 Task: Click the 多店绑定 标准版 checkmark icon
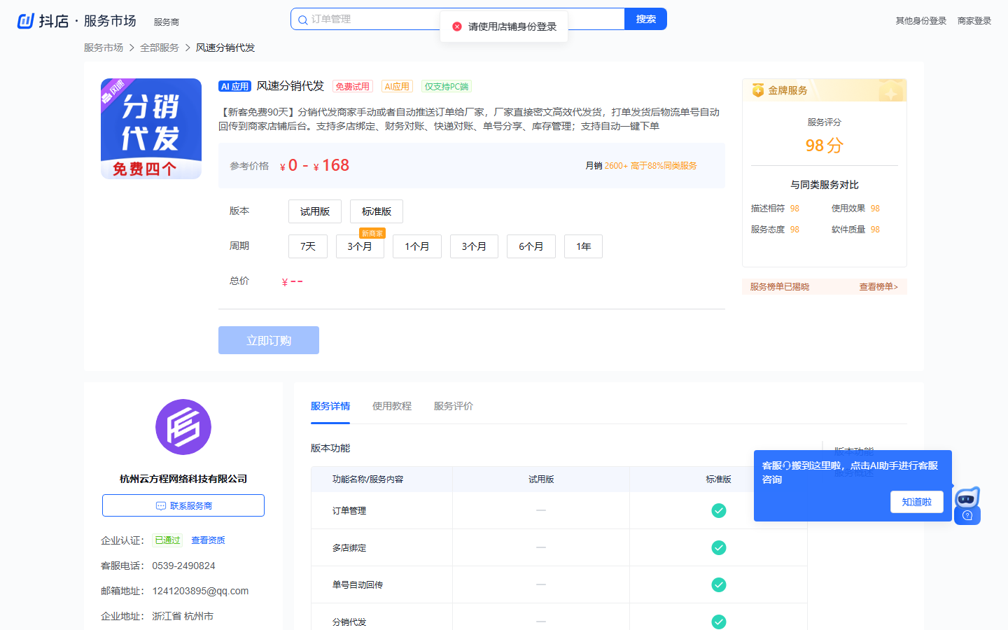point(719,547)
